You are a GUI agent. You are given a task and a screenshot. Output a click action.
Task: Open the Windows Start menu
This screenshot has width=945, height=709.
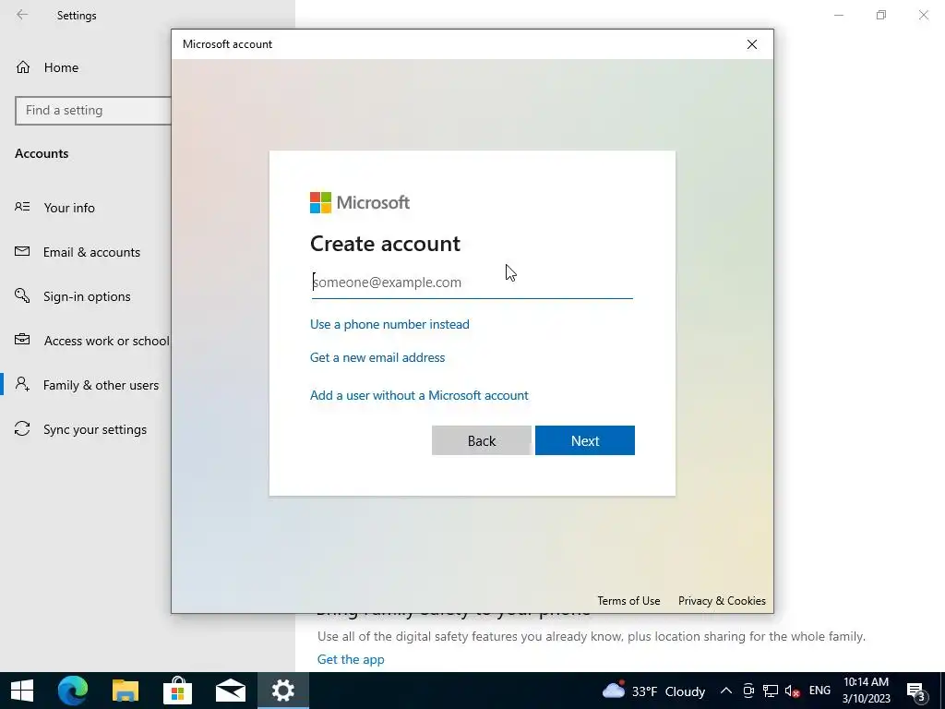pos(22,691)
